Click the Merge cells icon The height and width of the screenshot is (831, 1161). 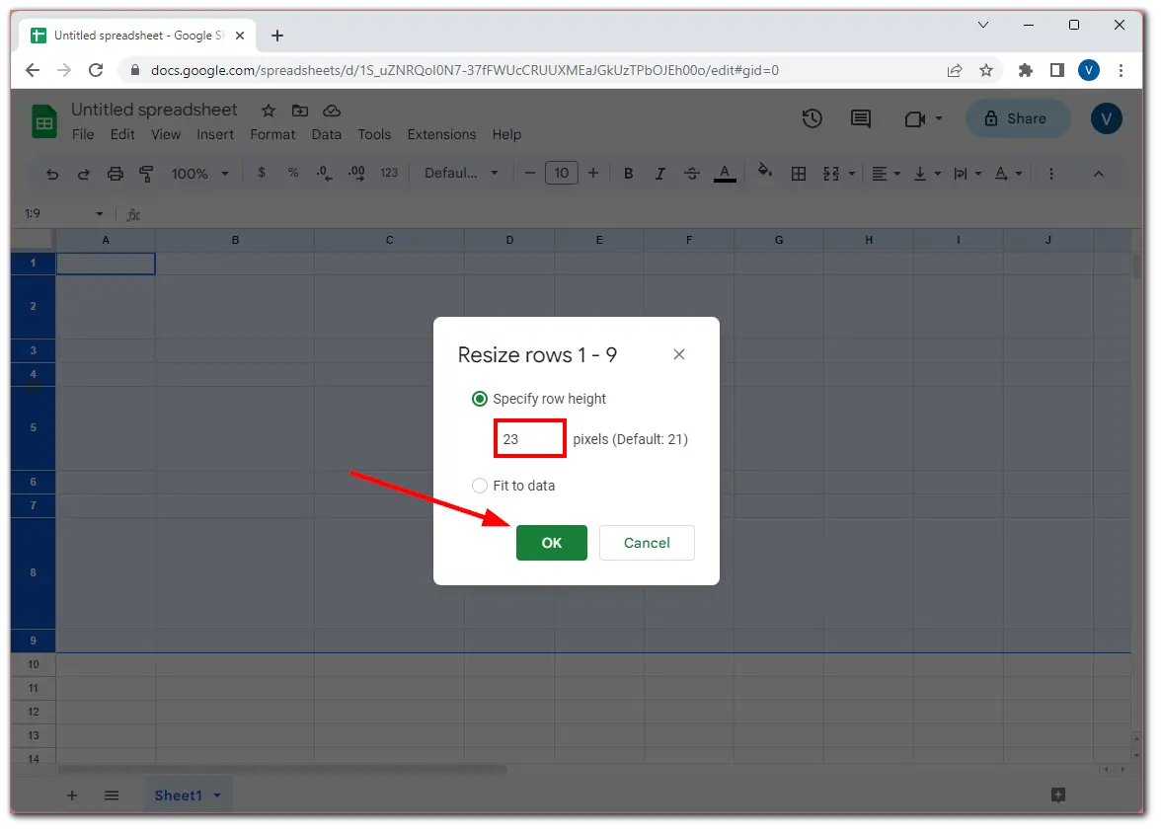pyautogui.click(x=830, y=173)
